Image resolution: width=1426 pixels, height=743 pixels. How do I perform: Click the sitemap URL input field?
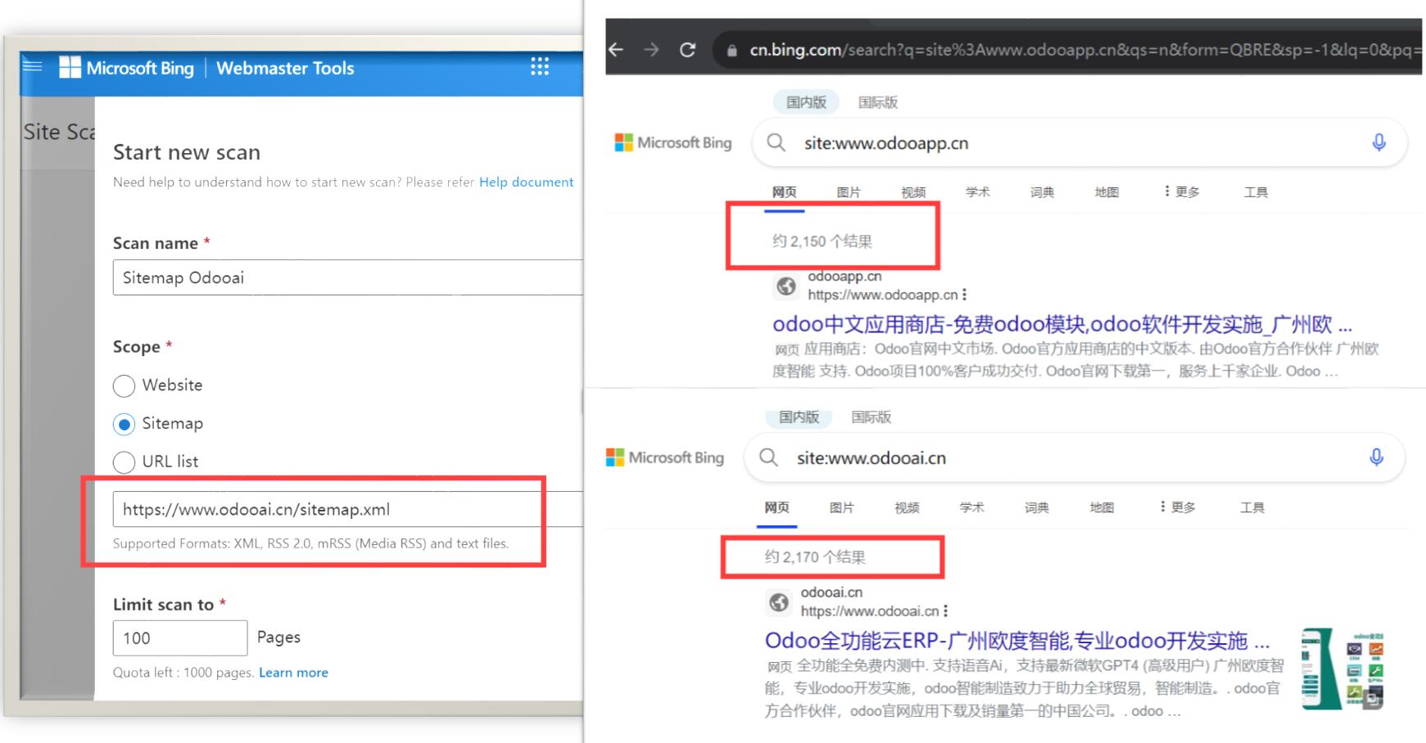tap(348, 509)
